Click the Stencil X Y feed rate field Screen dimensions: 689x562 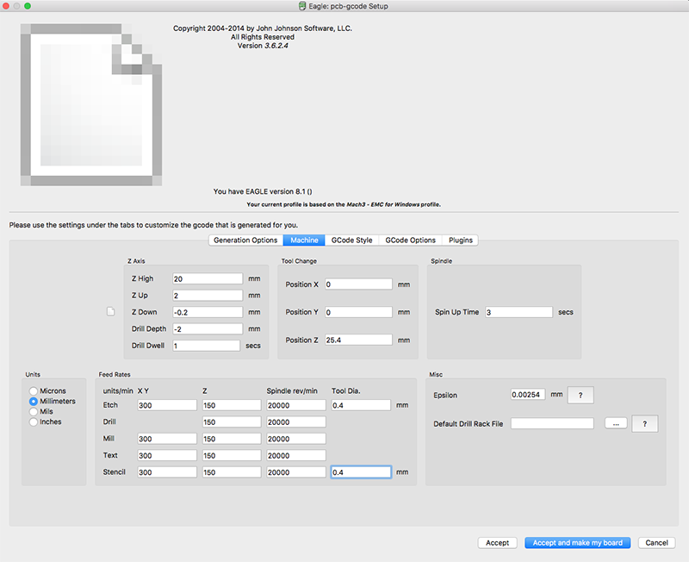(x=167, y=471)
